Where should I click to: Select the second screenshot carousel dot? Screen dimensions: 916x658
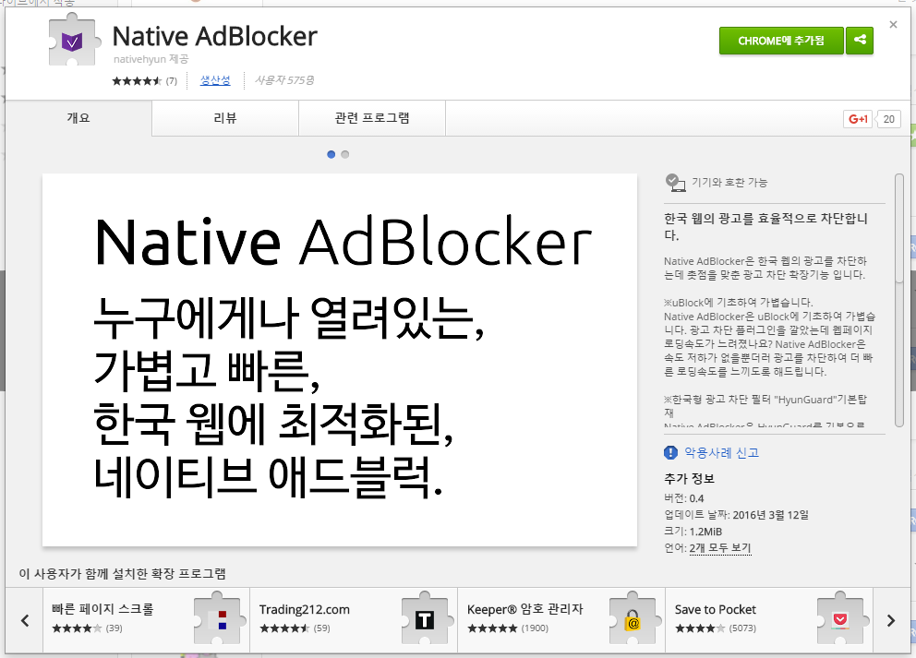(345, 154)
